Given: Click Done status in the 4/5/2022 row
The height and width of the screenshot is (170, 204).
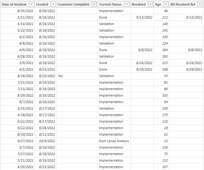Looking at the screenshot, I should click(x=114, y=69).
